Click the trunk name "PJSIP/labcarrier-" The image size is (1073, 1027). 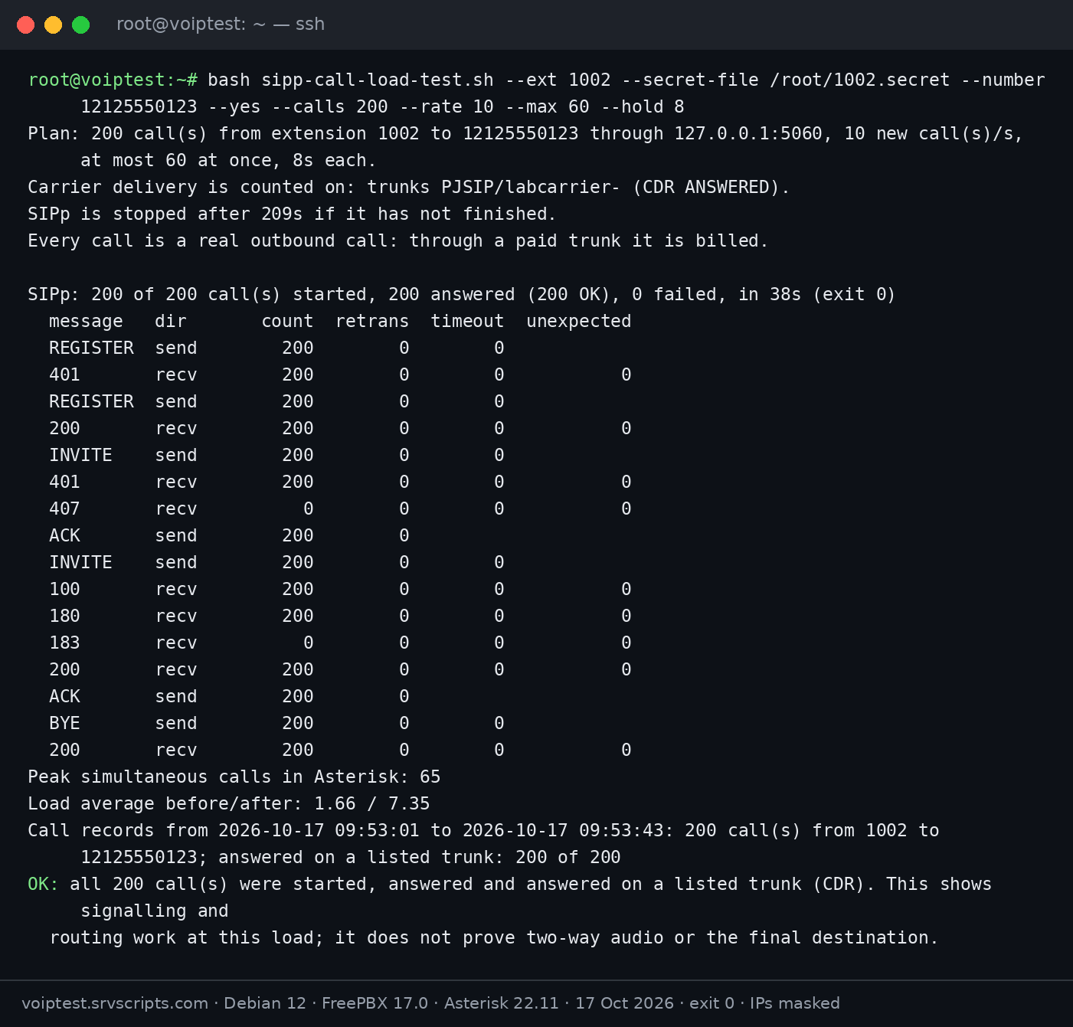click(531, 187)
